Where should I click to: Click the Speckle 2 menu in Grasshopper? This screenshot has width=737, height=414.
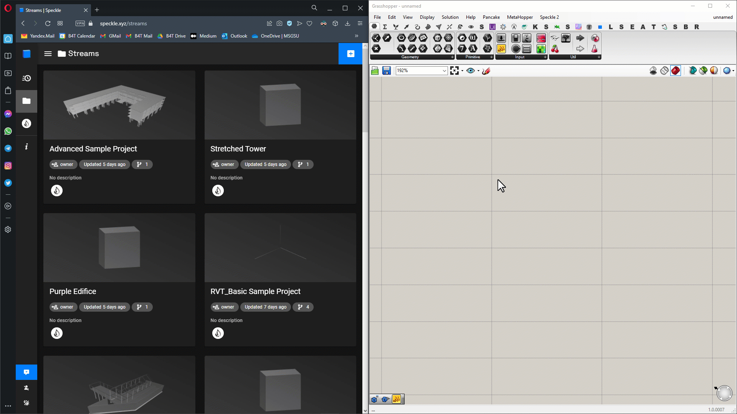click(x=549, y=17)
